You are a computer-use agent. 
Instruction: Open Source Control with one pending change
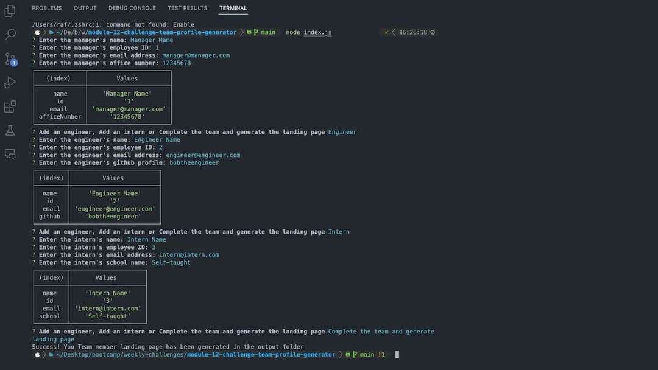(x=10, y=59)
